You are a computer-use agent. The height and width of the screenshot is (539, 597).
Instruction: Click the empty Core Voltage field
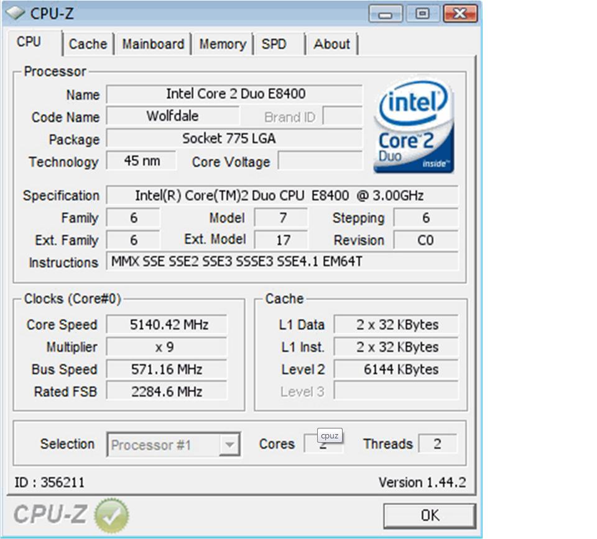tap(320, 161)
